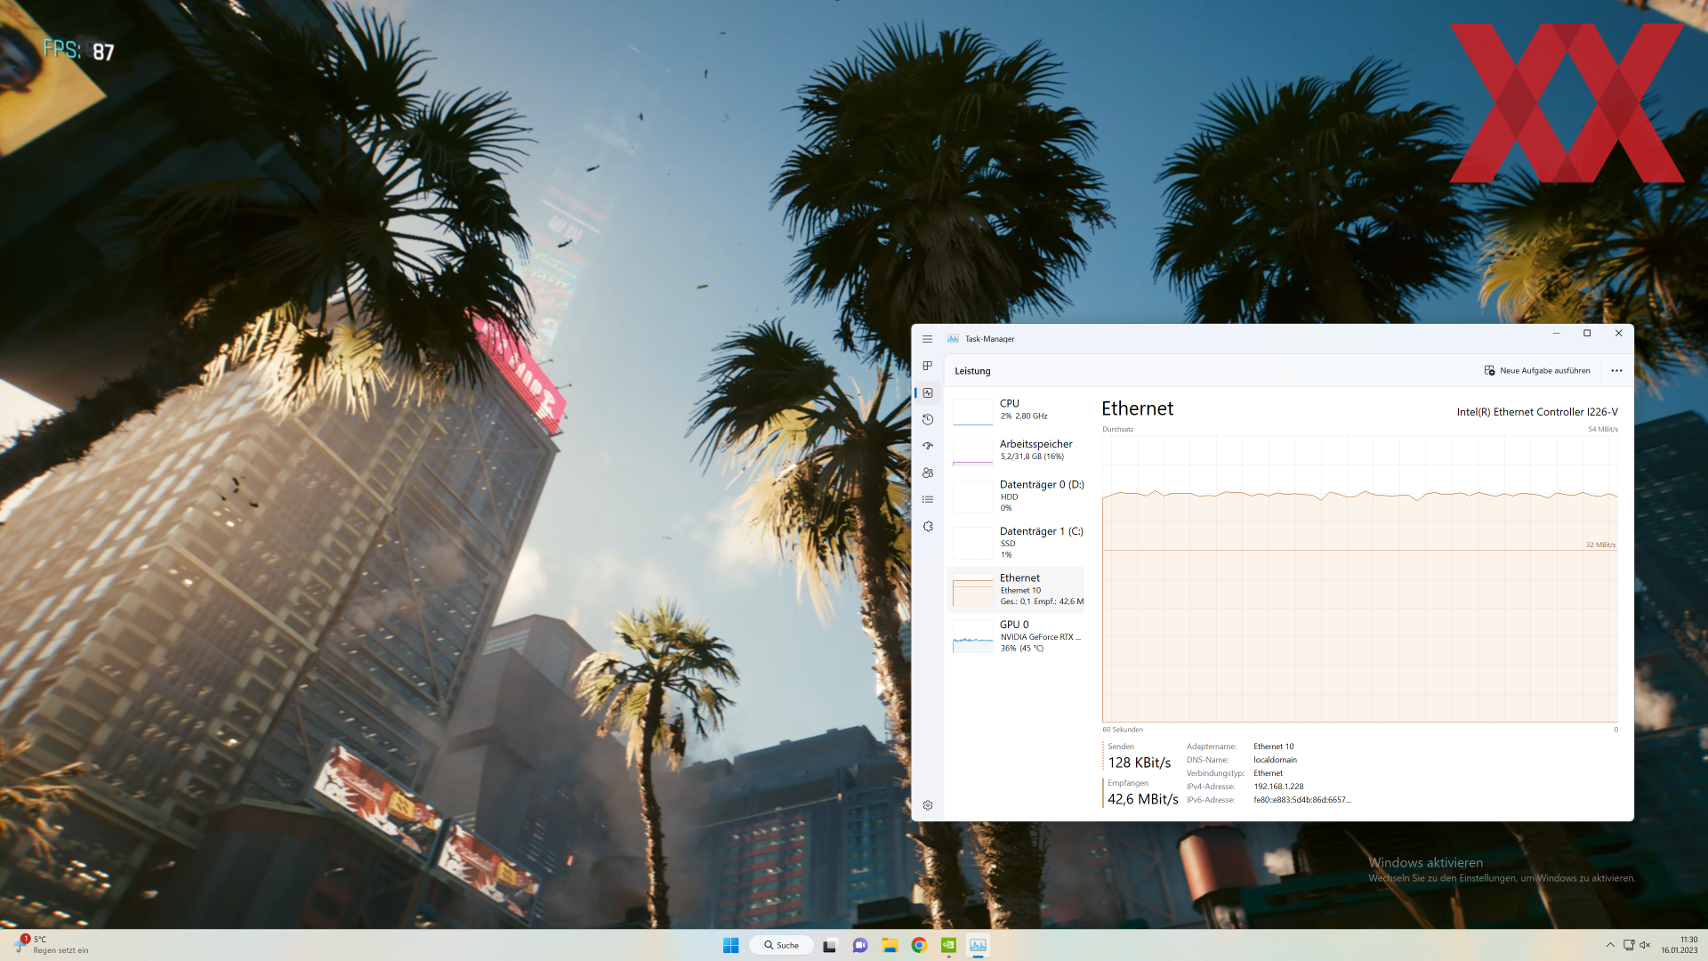Click Neue Aufgabe ausführen button
Viewport: 1708px width, 961px height.
[x=1537, y=371]
